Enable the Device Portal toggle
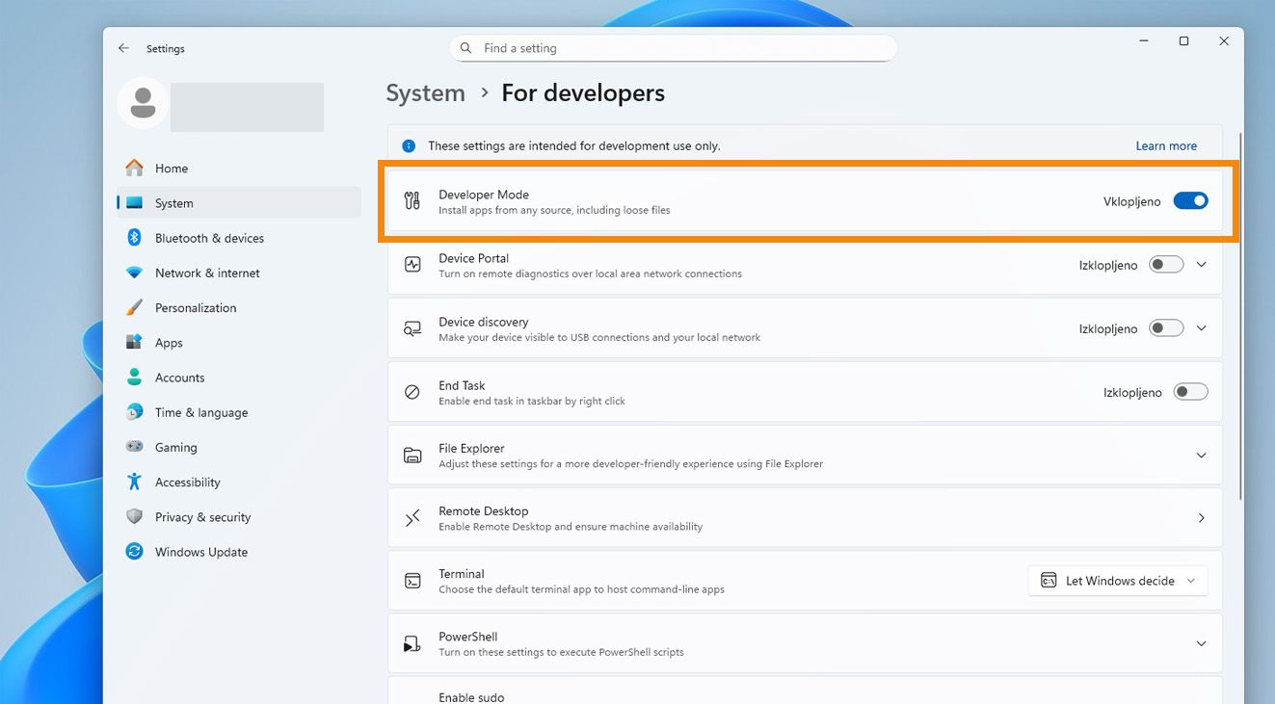1275x704 pixels. pyautogui.click(x=1166, y=265)
